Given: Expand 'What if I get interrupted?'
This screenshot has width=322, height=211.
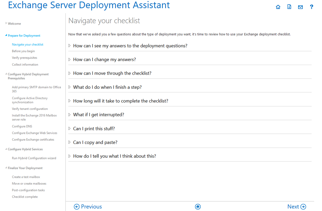Looking at the screenshot, I should click(98, 115).
